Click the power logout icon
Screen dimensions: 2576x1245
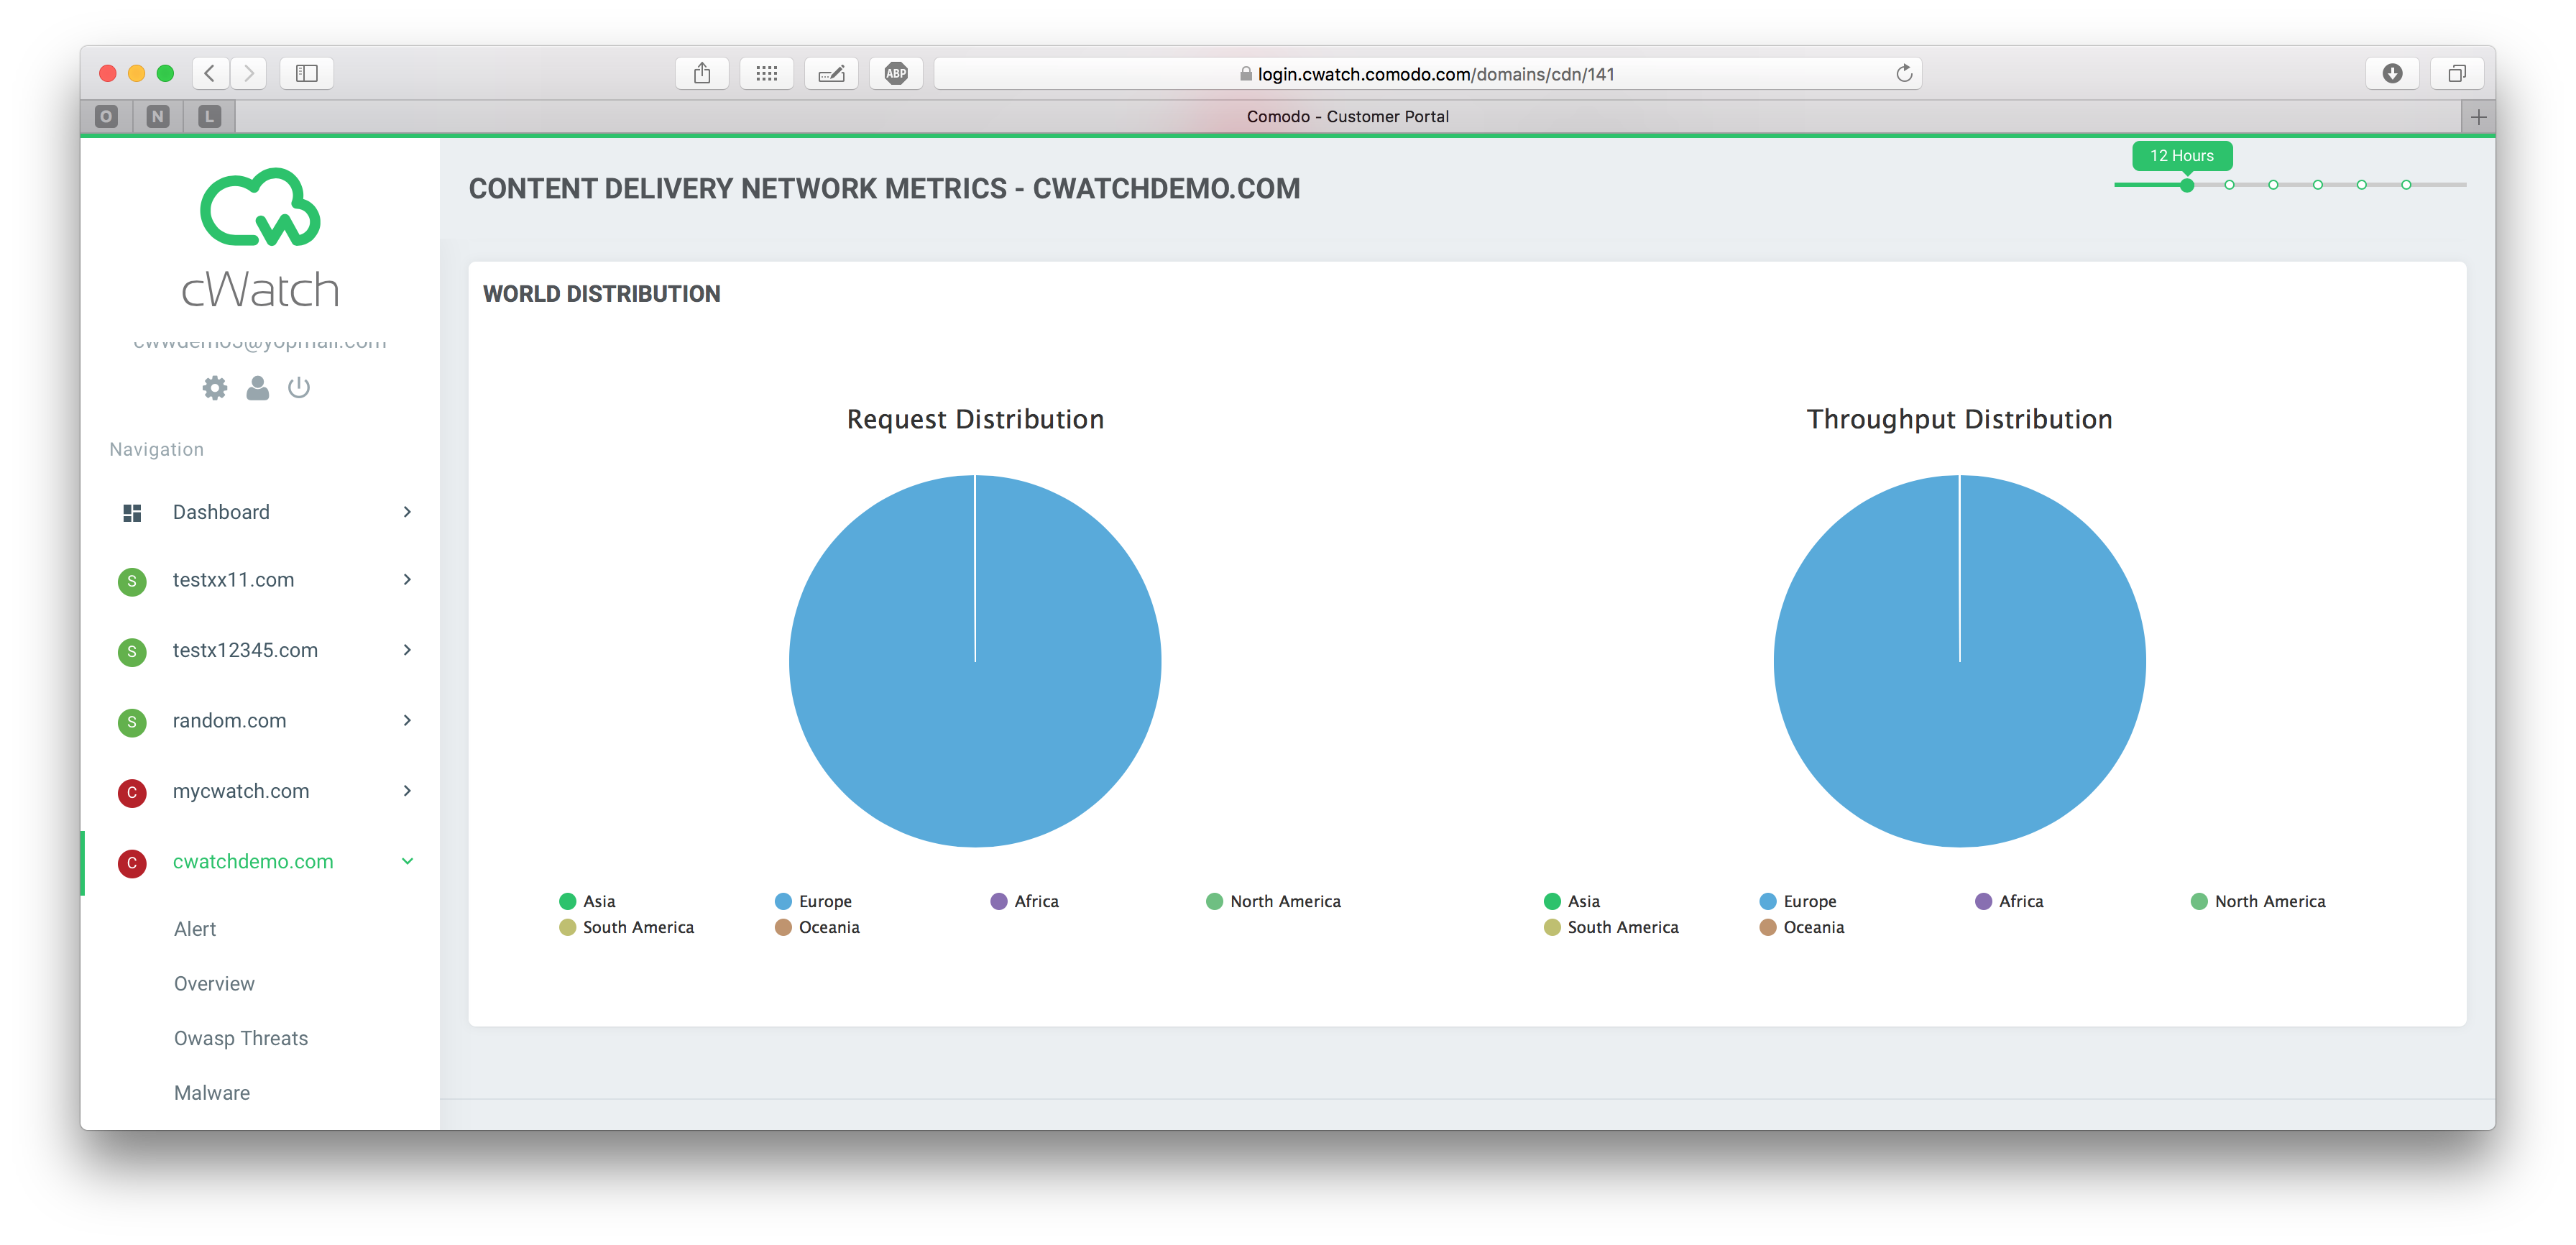click(299, 387)
